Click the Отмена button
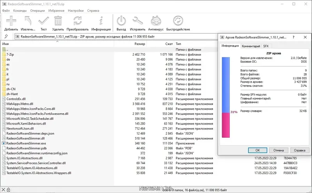The image size is (312, 193). tap(278, 150)
